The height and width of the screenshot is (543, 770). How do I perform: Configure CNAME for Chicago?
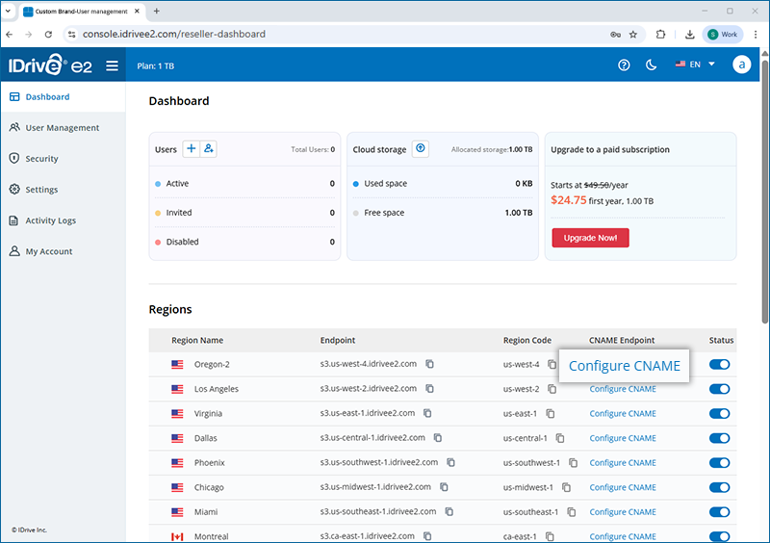point(623,487)
